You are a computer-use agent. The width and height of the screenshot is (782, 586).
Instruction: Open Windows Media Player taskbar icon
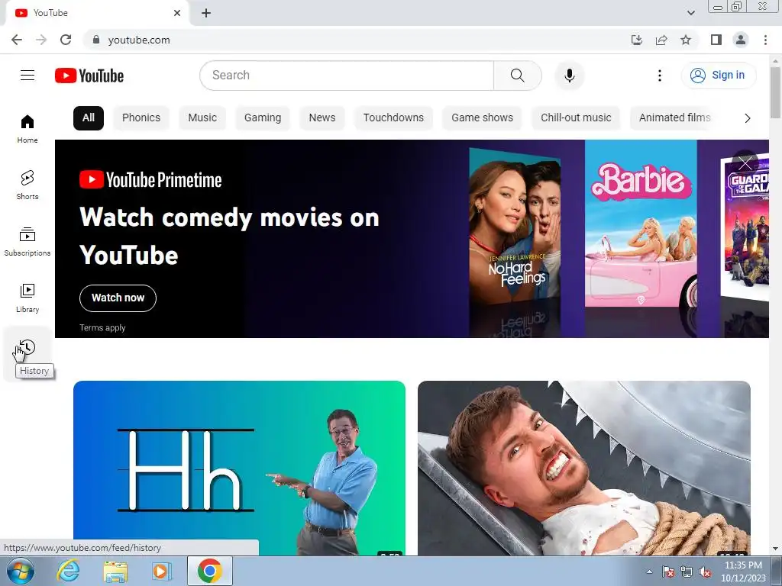click(x=161, y=571)
